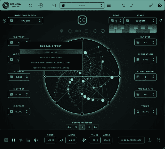Pause playback with the pause button
The image size is (165, 149).
(x=13, y=140)
